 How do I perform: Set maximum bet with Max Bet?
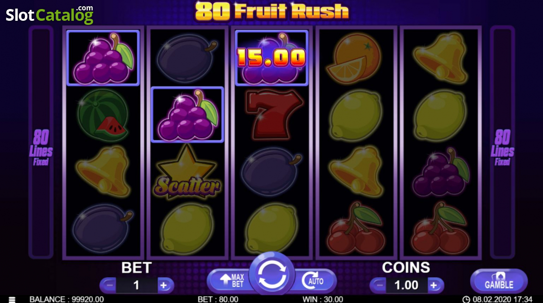(x=232, y=281)
